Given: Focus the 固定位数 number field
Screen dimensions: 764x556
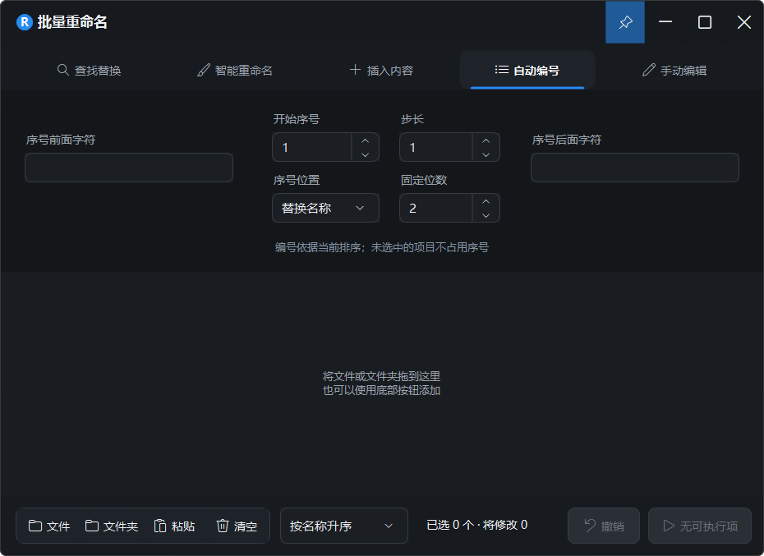Looking at the screenshot, I should tap(436, 208).
